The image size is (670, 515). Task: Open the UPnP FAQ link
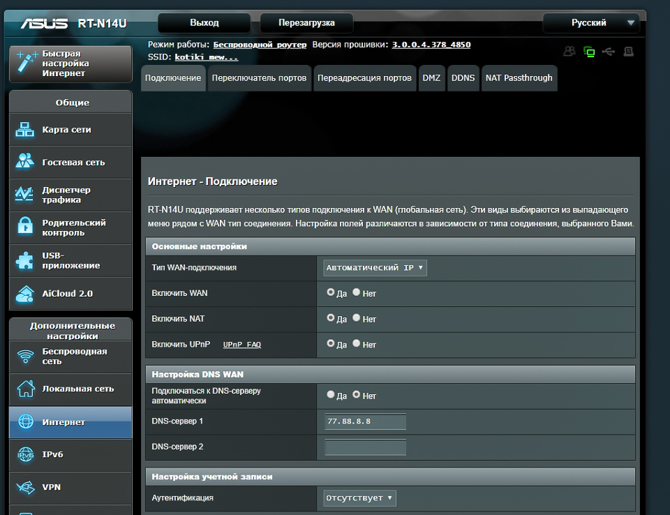point(242,345)
